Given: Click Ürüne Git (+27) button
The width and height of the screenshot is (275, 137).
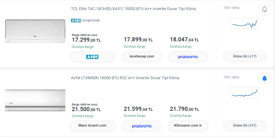Looking at the screenshot, I should point(245,126).
